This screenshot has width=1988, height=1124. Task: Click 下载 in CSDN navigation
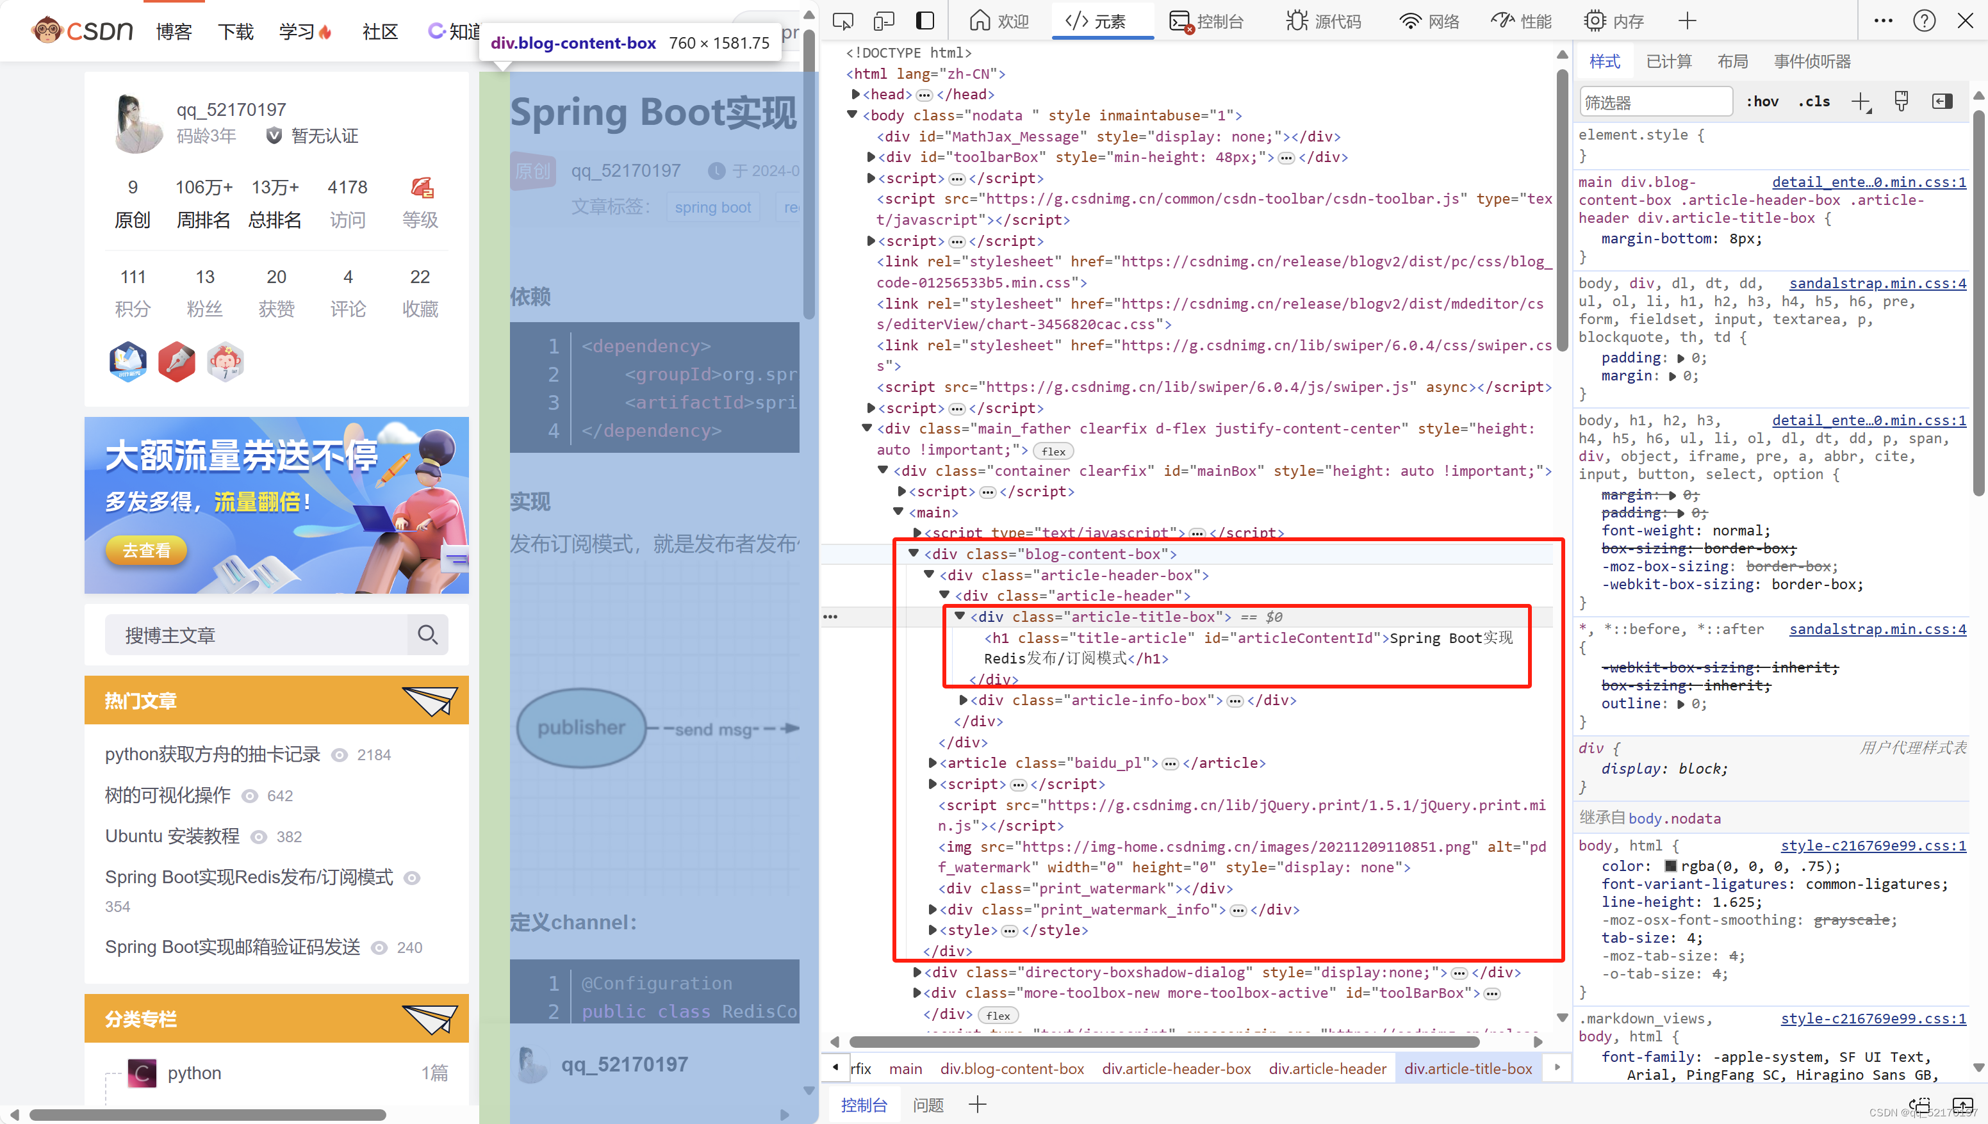(x=236, y=31)
